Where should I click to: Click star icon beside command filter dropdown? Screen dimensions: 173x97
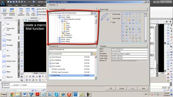coord(95,54)
